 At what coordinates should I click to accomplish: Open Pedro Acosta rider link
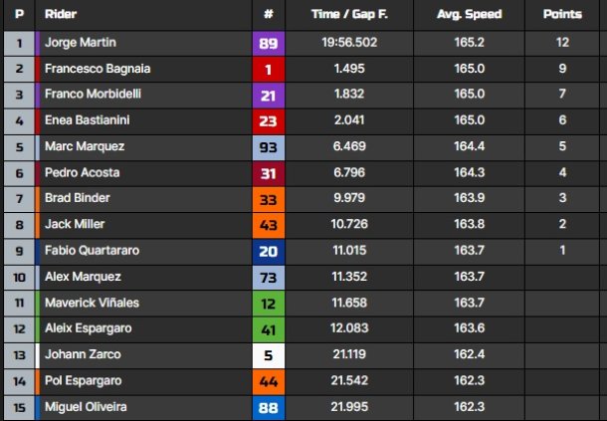click(x=82, y=172)
